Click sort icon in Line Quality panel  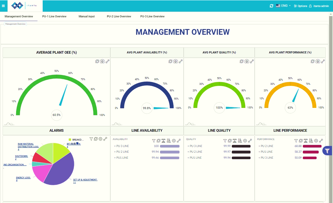240,141
